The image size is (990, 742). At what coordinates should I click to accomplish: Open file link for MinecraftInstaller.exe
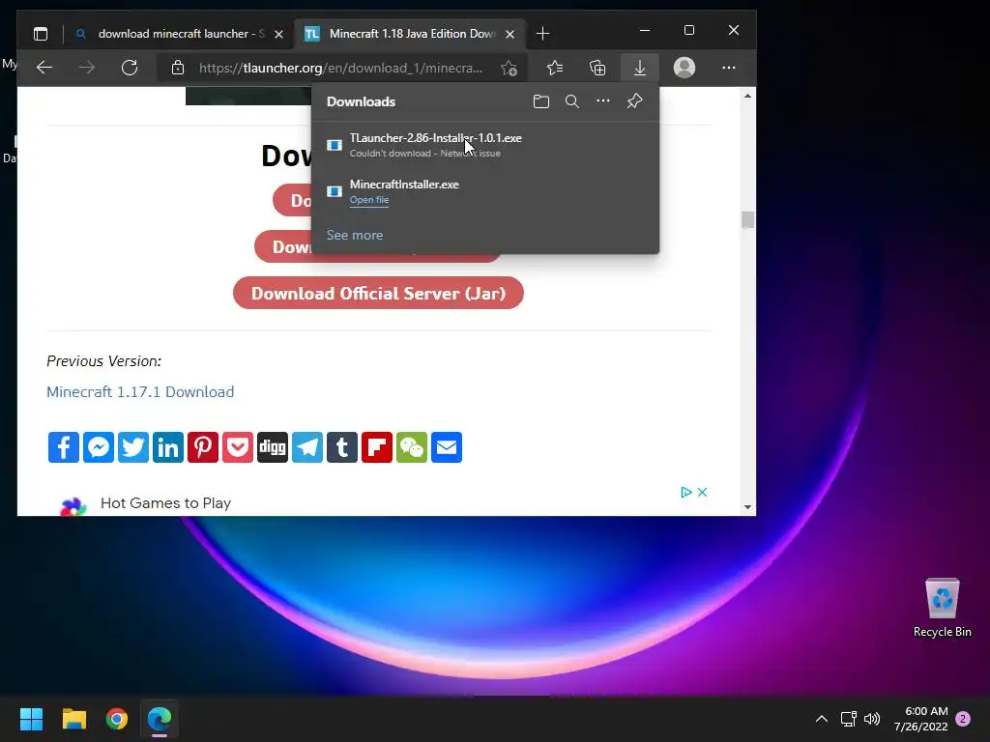(368, 200)
